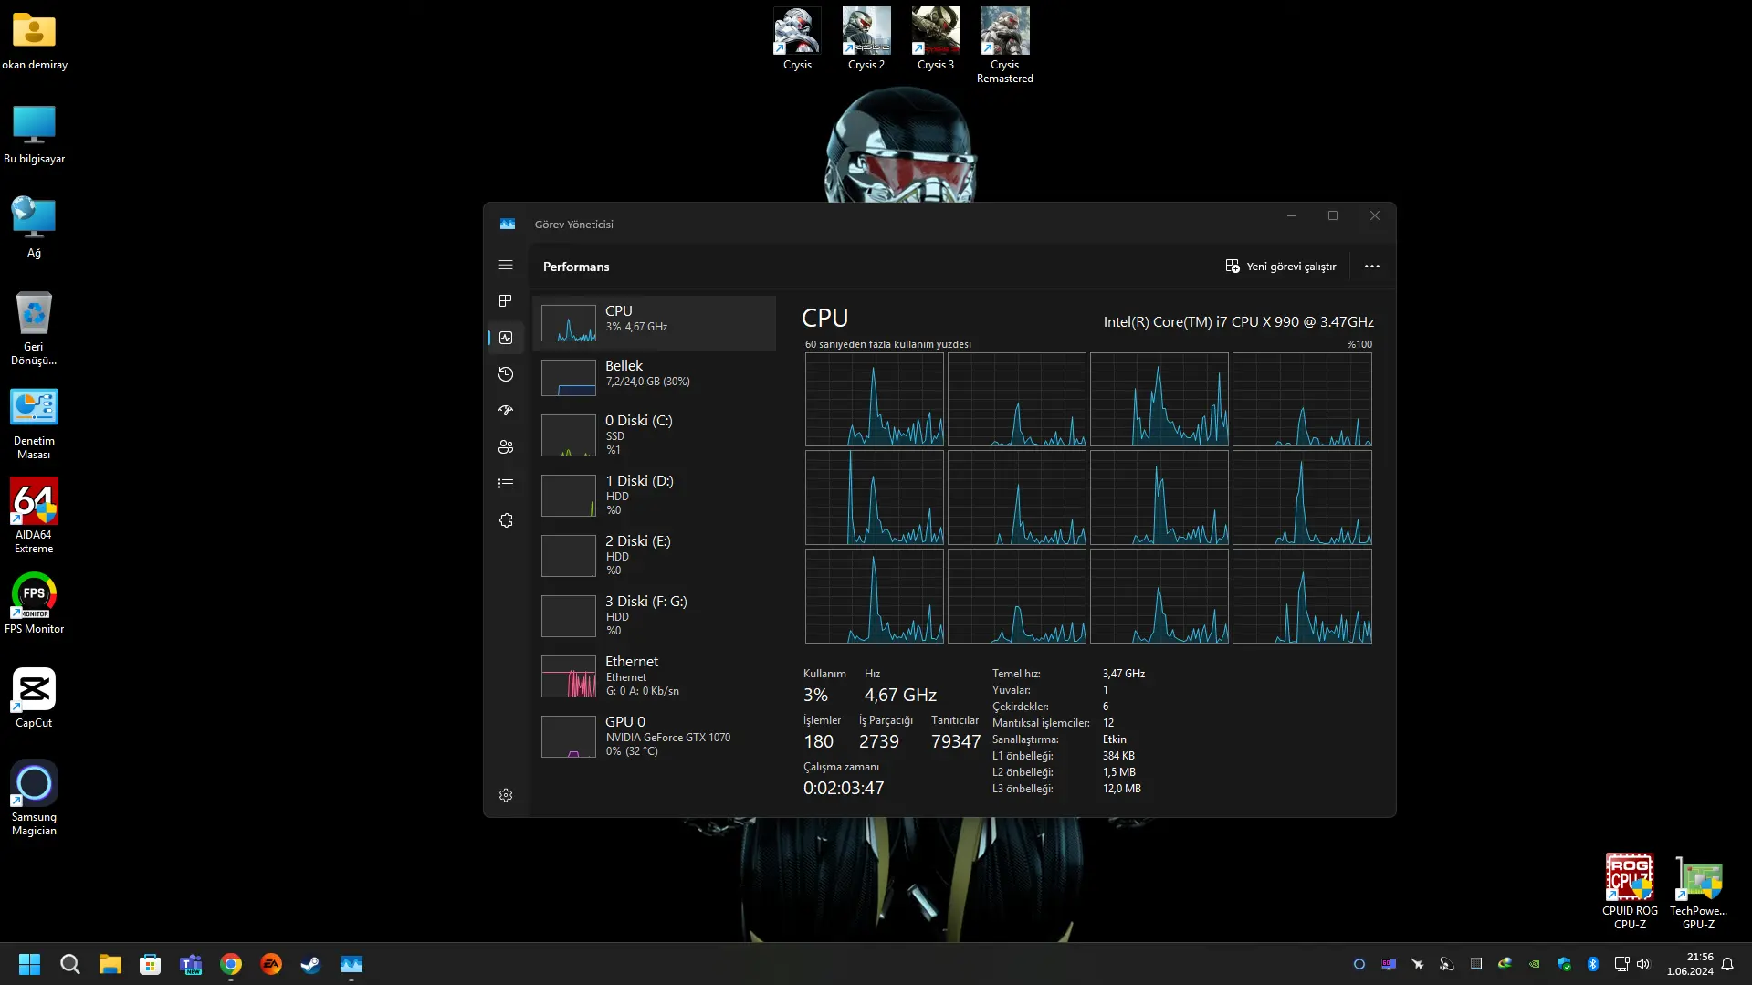Open App history icon in Task Manager sidebar
This screenshot has width=1752, height=985.
coord(506,374)
